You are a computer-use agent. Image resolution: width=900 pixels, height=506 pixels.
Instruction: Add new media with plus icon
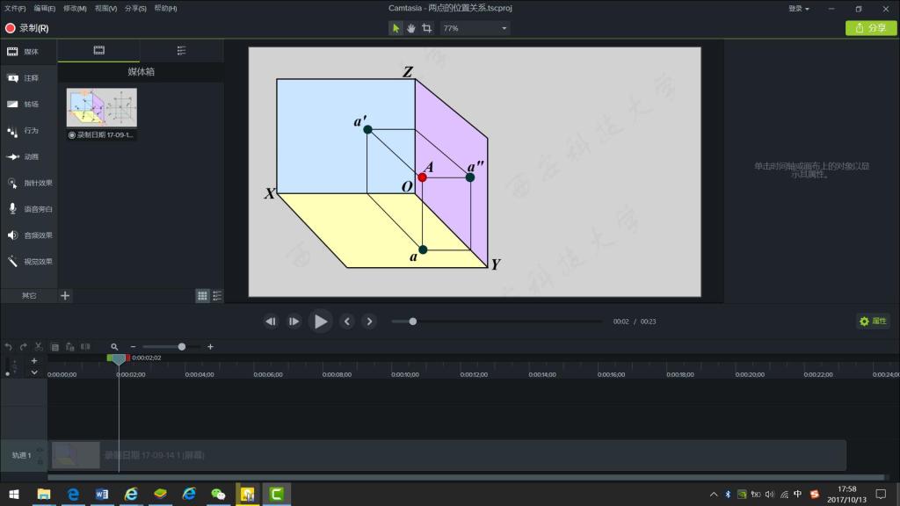[x=65, y=296]
